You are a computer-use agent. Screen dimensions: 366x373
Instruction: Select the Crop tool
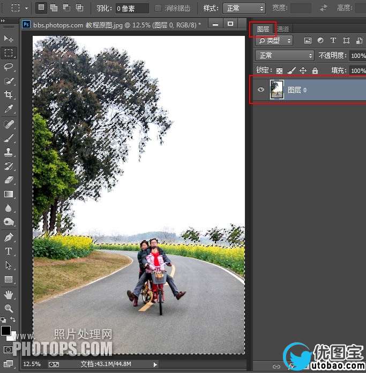(x=9, y=95)
